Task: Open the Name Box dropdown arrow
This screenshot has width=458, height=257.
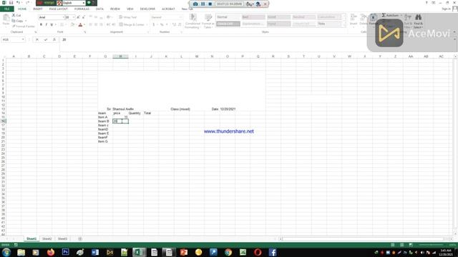Action: pyautogui.click(x=23, y=40)
